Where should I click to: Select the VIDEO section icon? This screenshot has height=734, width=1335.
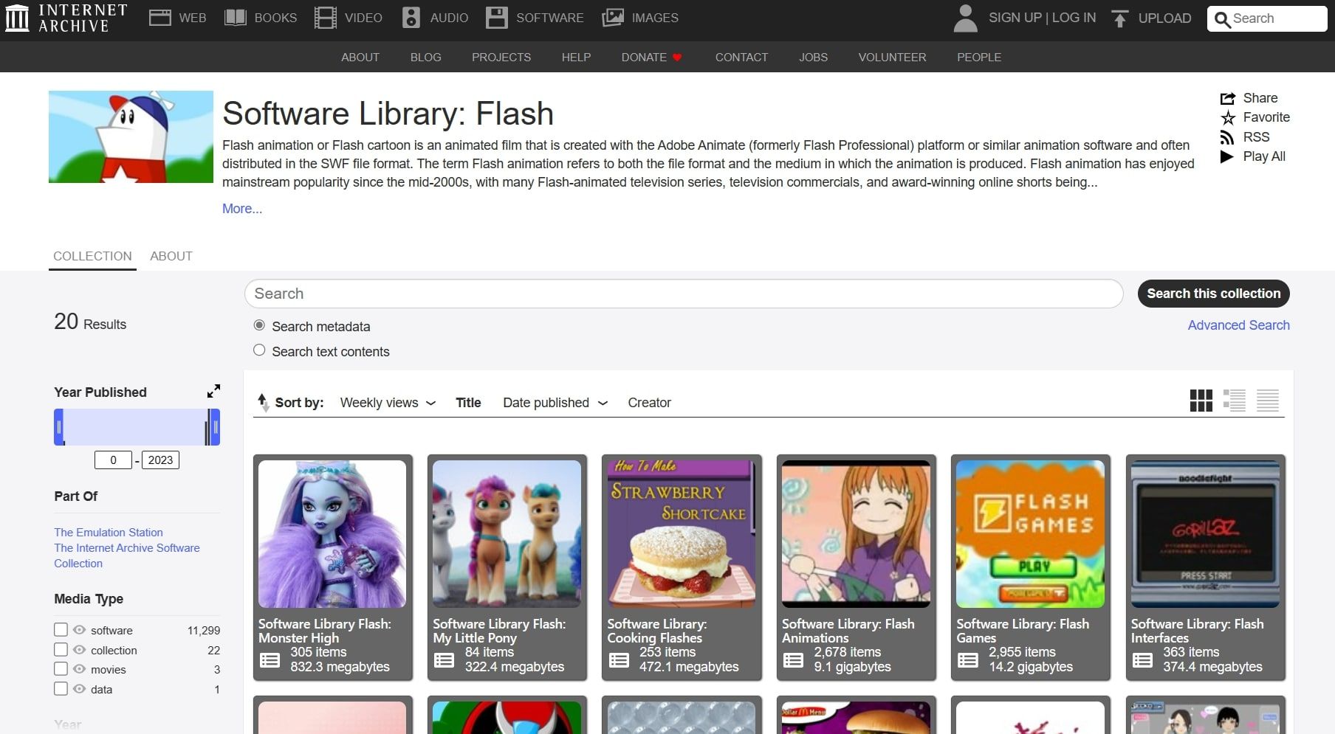[325, 17]
